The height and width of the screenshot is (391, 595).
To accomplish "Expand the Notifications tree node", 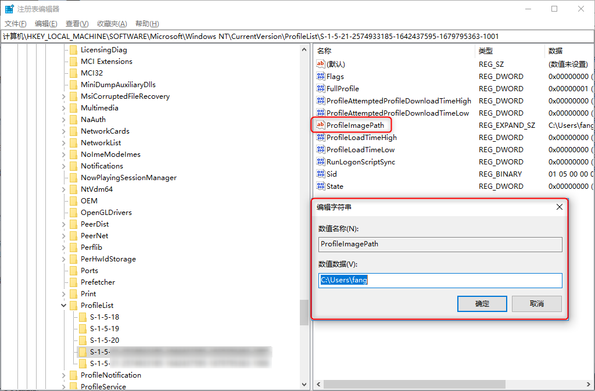I will [x=63, y=166].
